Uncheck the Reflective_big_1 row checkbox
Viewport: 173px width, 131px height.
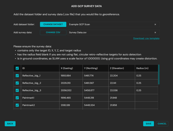click(17, 76)
